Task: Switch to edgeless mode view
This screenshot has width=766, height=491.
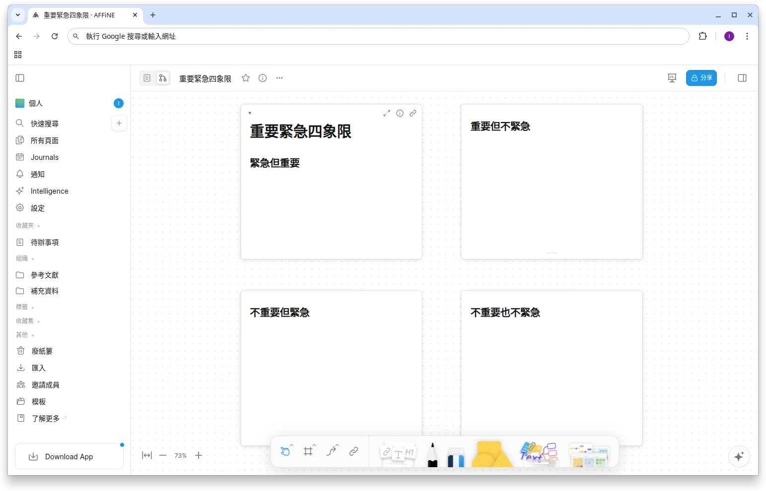Action: (x=162, y=78)
